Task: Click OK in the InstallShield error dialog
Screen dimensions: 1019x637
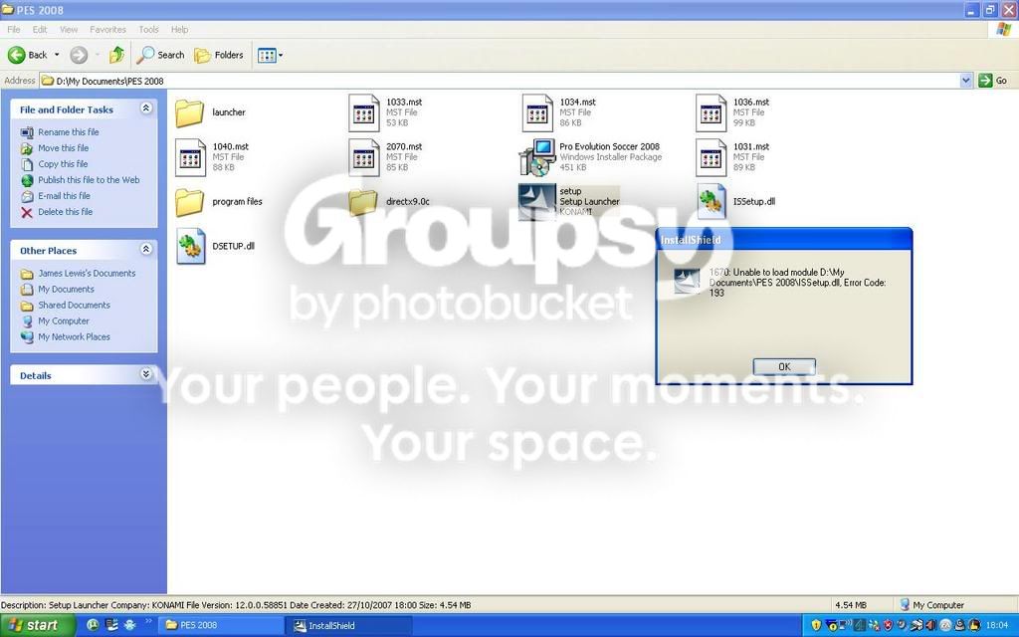Action: 784,366
